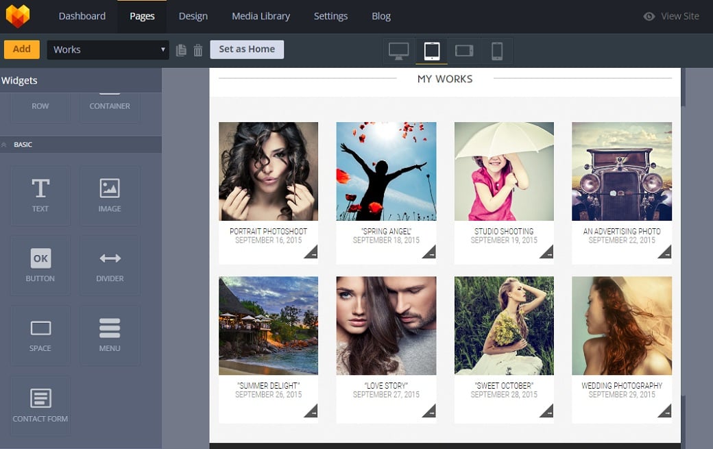
Task: Open the Media Library tab
Action: click(x=261, y=16)
